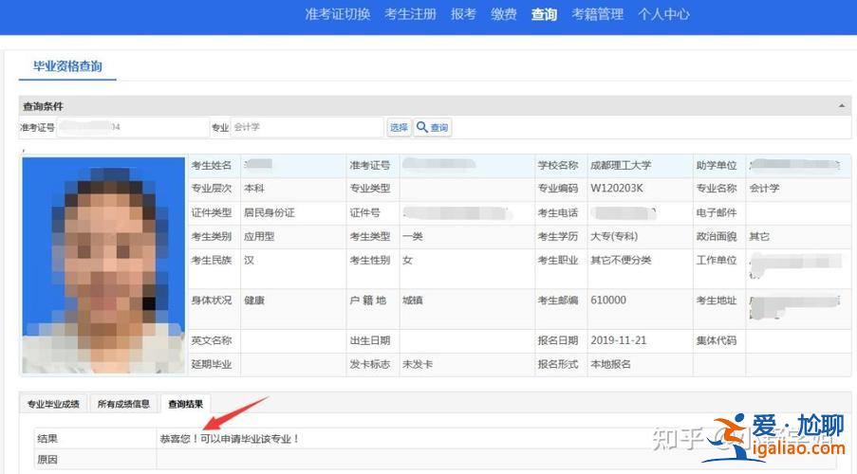The width and height of the screenshot is (857, 474).
Task: Open the 缴费 menu
Action: point(503,14)
